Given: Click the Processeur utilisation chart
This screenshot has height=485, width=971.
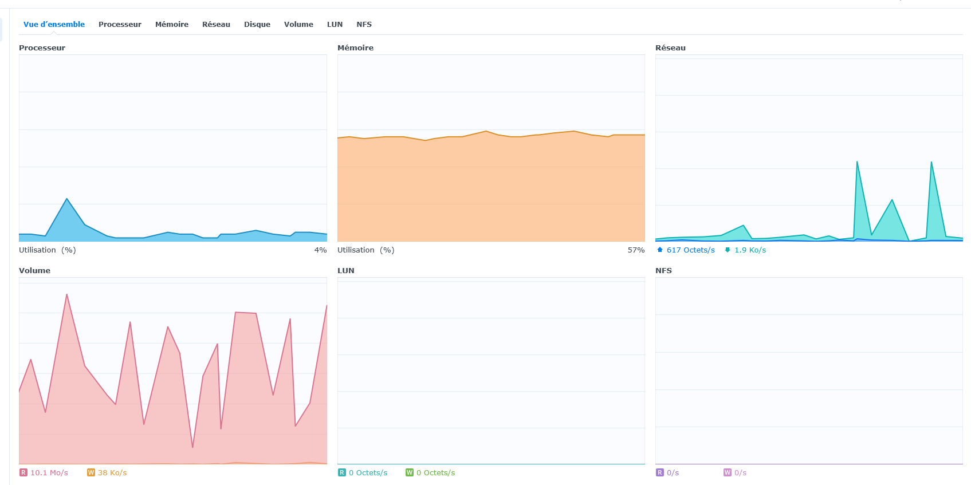Looking at the screenshot, I should [x=172, y=148].
